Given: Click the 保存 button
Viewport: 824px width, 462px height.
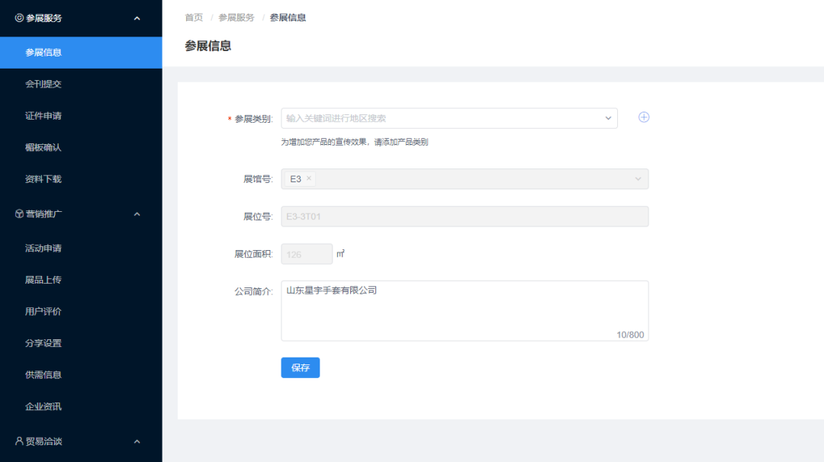Looking at the screenshot, I should (300, 367).
